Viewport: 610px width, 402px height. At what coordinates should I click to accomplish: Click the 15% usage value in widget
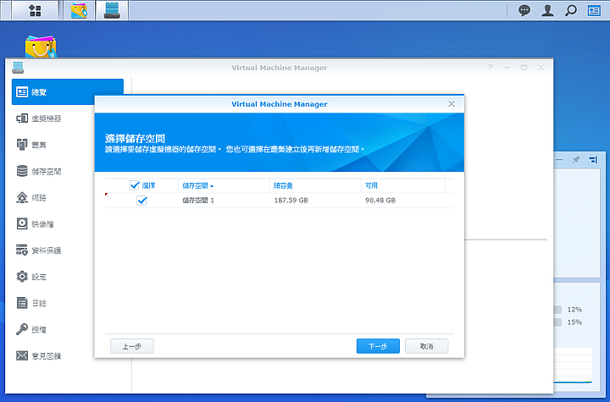574,322
